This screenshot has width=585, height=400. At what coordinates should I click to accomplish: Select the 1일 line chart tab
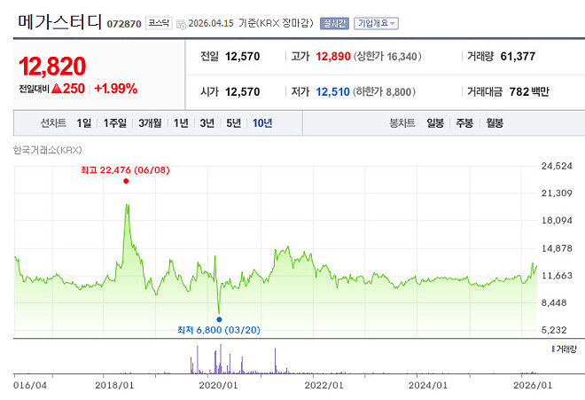(84, 123)
